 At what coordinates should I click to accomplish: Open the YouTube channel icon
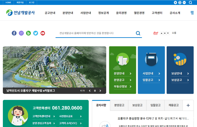pos(43,33)
